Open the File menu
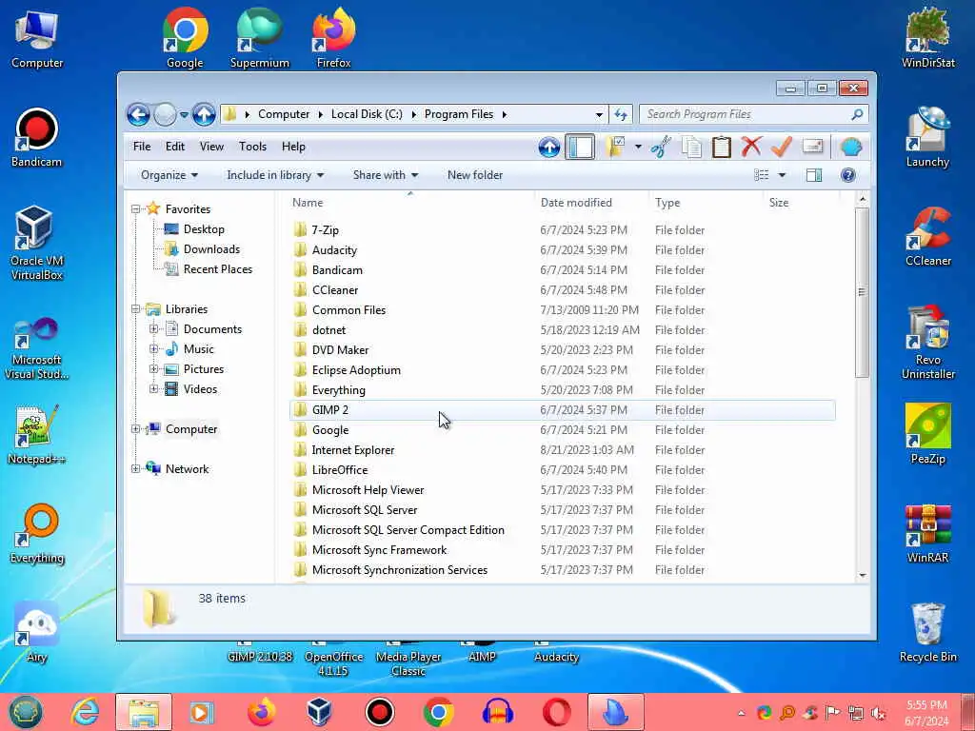The width and height of the screenshot is (975, 731). click(x=142, y=147)
